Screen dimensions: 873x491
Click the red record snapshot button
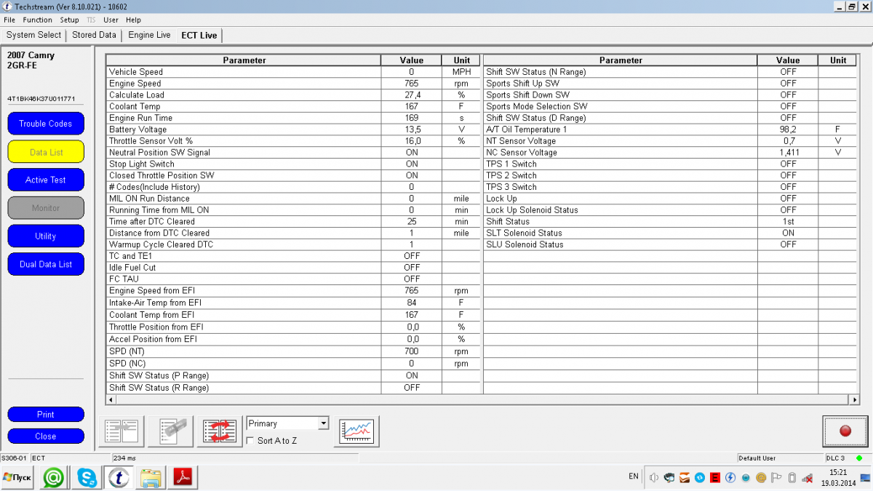click(x=845, y=431)
